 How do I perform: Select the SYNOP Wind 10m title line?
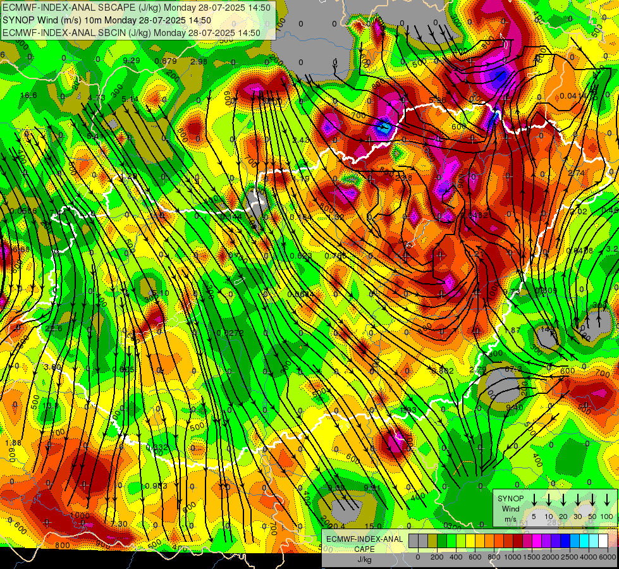click(x=107, y=20)
